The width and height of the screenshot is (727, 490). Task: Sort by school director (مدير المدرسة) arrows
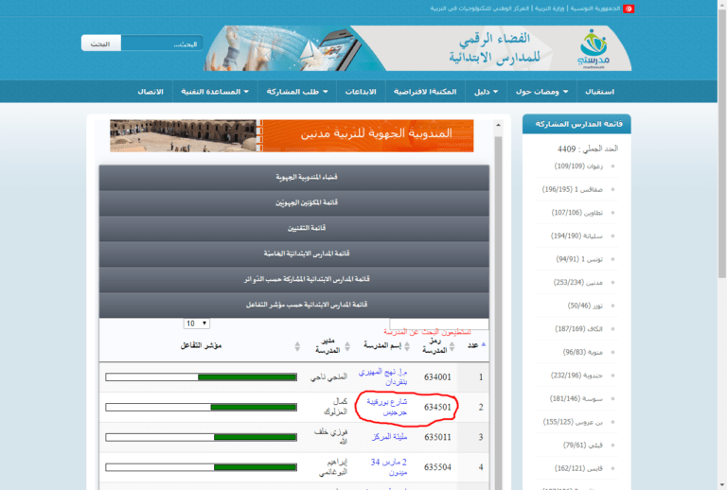click(298, 346)
